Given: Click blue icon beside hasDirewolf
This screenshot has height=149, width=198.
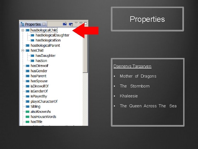Looking at the screenshot, I should pos(28,66).
